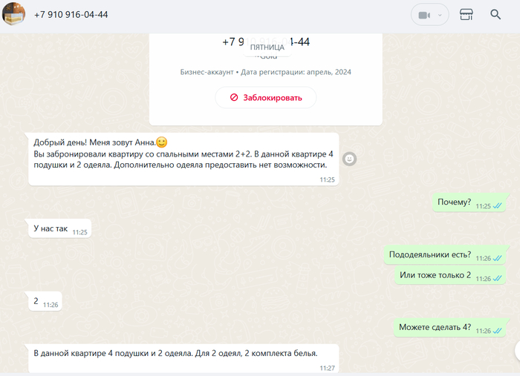Open the business catalog storefront icon
Image resolution: width=520 pixels, height=376 pixels.
point(467,15)
